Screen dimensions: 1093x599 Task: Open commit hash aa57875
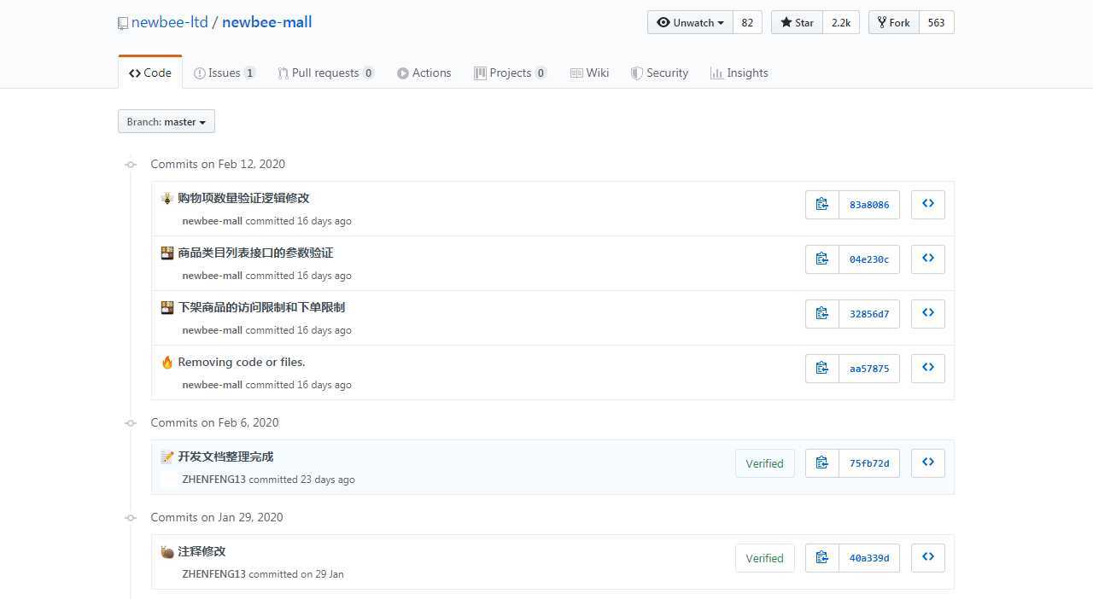869,369
